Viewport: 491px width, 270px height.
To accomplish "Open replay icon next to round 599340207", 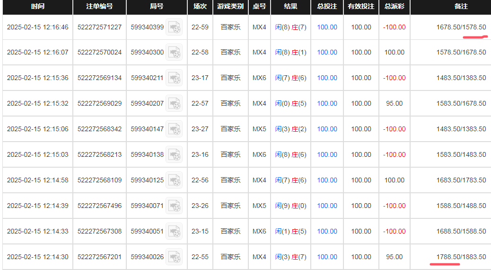I will click(x=174, y=104).
